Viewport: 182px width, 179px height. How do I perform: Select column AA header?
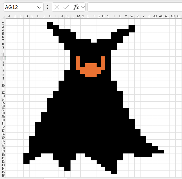click(155, 16)
